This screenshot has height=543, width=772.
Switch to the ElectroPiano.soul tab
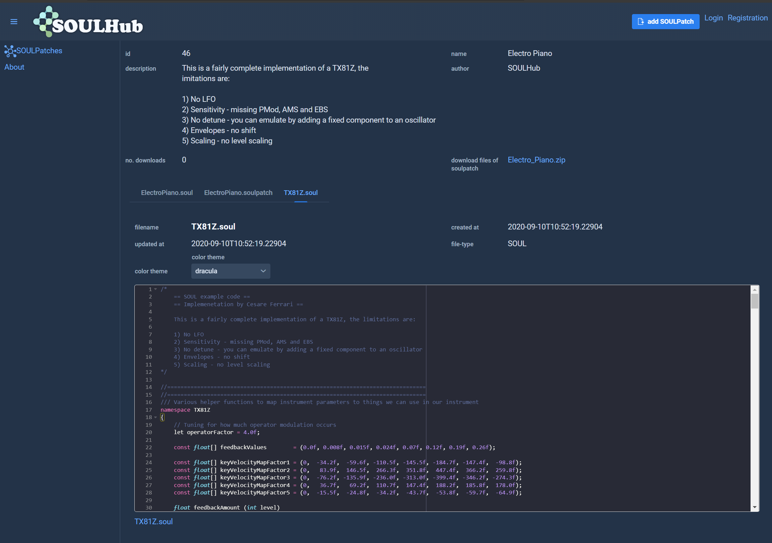167,193
